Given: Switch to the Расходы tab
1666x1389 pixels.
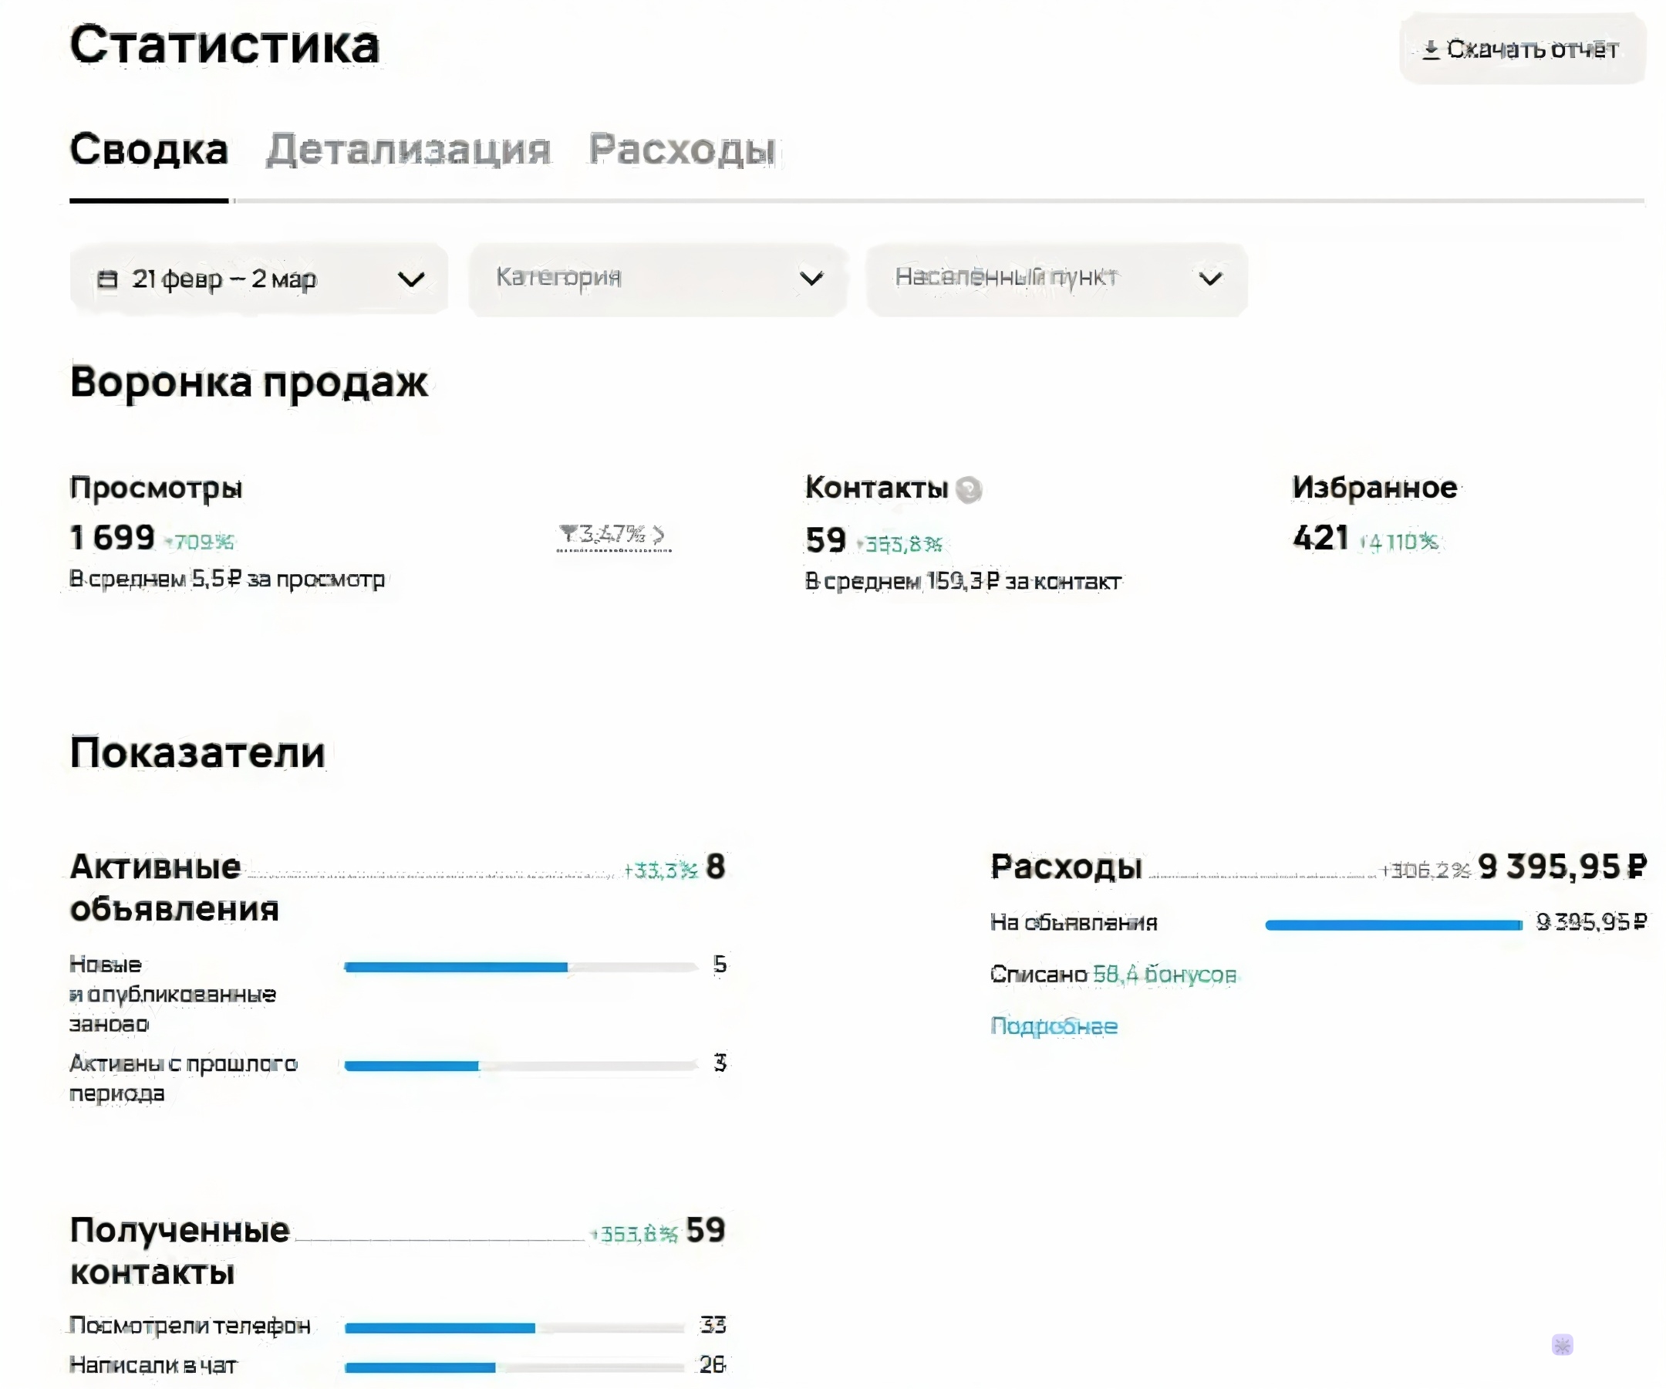Looking at the screenshot, I should (682, 149).
